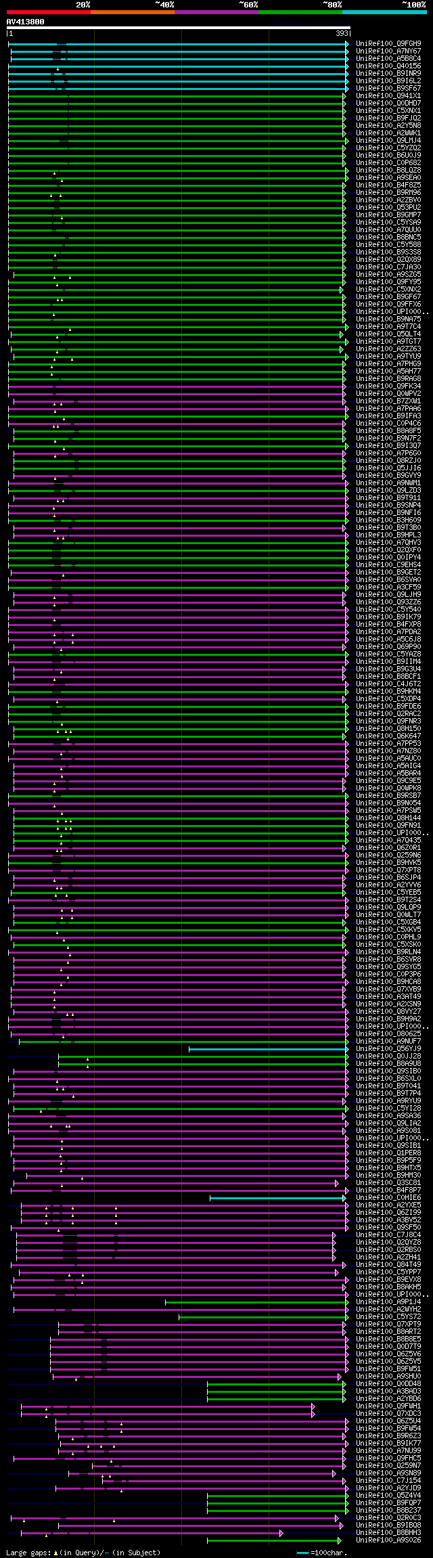Image resolution: width=433 pixels, height=1558 pixels.
Task: Select the UniRef100_Q5Z4V4 label
Action: click(388, 1496)
